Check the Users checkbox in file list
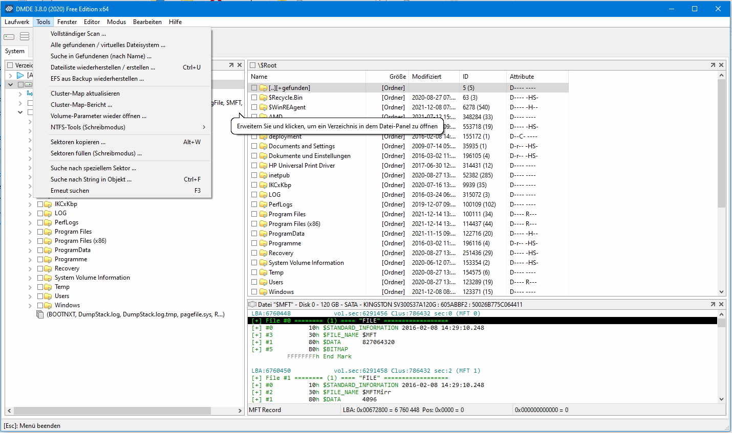 [254, 282]
